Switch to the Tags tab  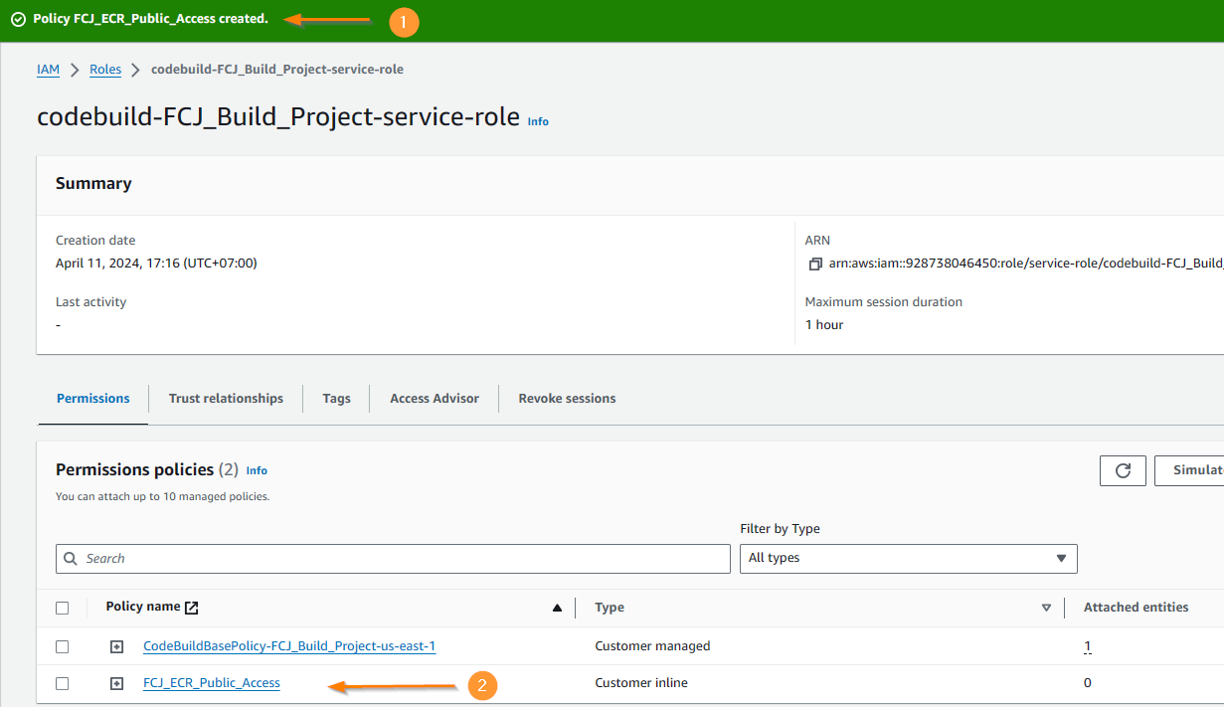tap(336, 399)
